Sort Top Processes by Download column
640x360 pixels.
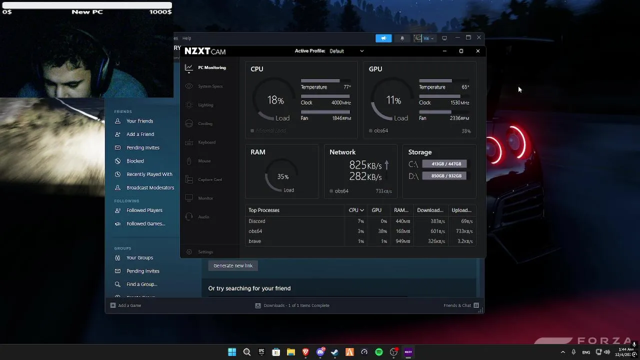click(430, 210)
